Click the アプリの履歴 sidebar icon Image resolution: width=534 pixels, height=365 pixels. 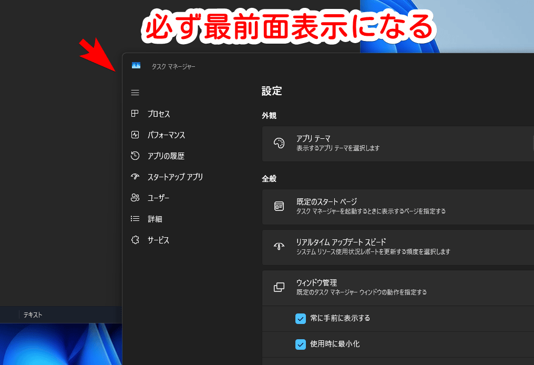pos(135,156)
